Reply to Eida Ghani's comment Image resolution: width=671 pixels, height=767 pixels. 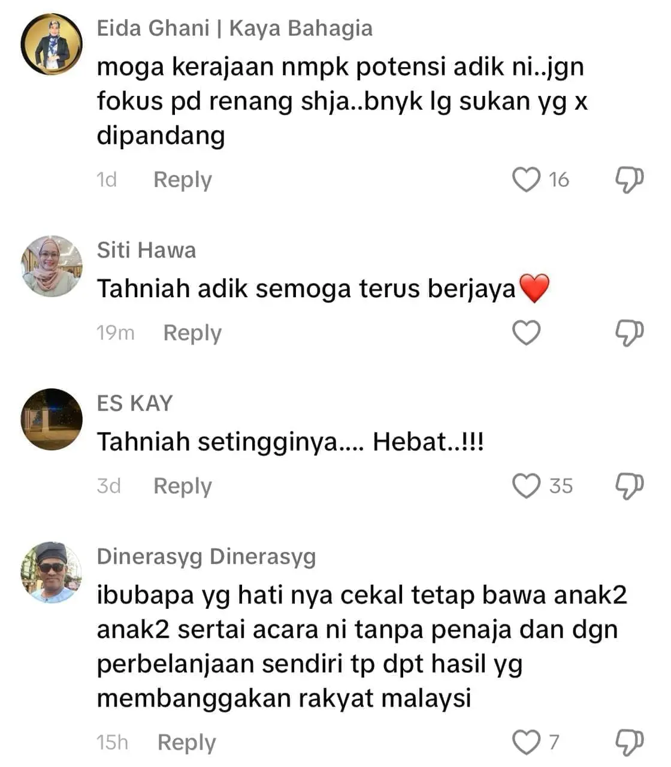pyautogui.click(x=183, y=180)
